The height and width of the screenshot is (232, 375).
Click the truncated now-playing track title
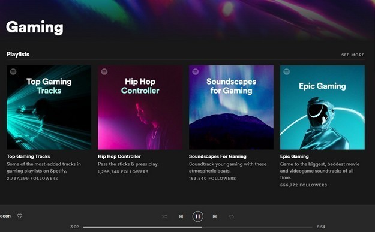click(x=5, y=216)
